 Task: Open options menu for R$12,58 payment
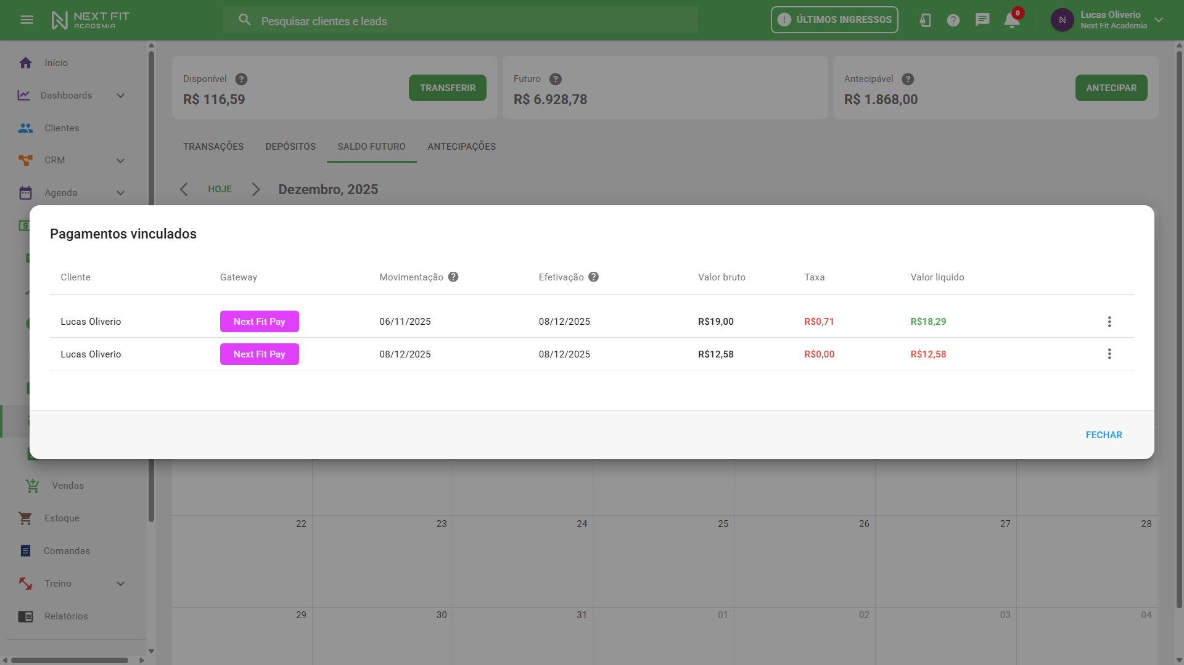(x=1109, y=354)
